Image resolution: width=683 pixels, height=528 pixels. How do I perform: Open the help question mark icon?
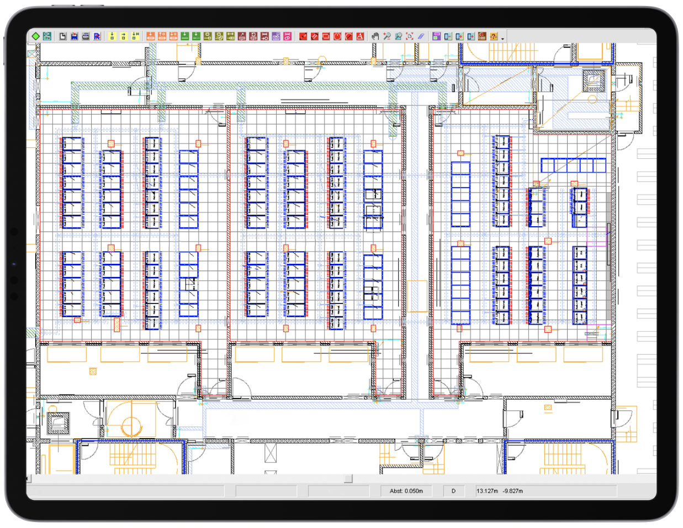[494, 36]
